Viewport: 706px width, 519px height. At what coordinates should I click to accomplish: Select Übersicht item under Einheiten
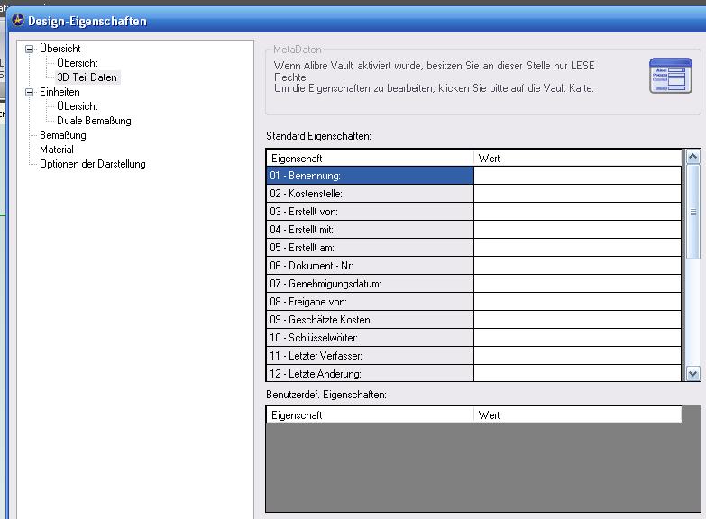pos(77,106)
